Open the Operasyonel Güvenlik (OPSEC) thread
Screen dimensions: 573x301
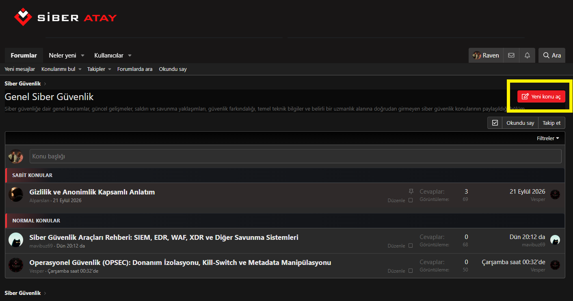pos(180,263)
